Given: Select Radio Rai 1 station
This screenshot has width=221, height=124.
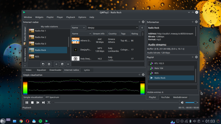Looking at the screenshot, I should (48, 31).
